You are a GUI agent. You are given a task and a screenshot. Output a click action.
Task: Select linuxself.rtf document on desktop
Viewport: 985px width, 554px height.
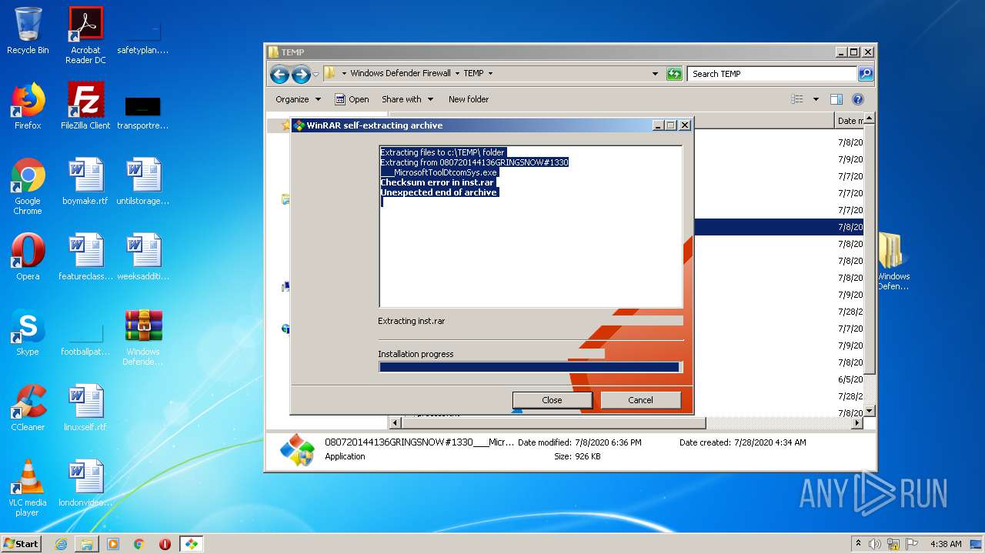pyautogui.click(x=85, y=408)
